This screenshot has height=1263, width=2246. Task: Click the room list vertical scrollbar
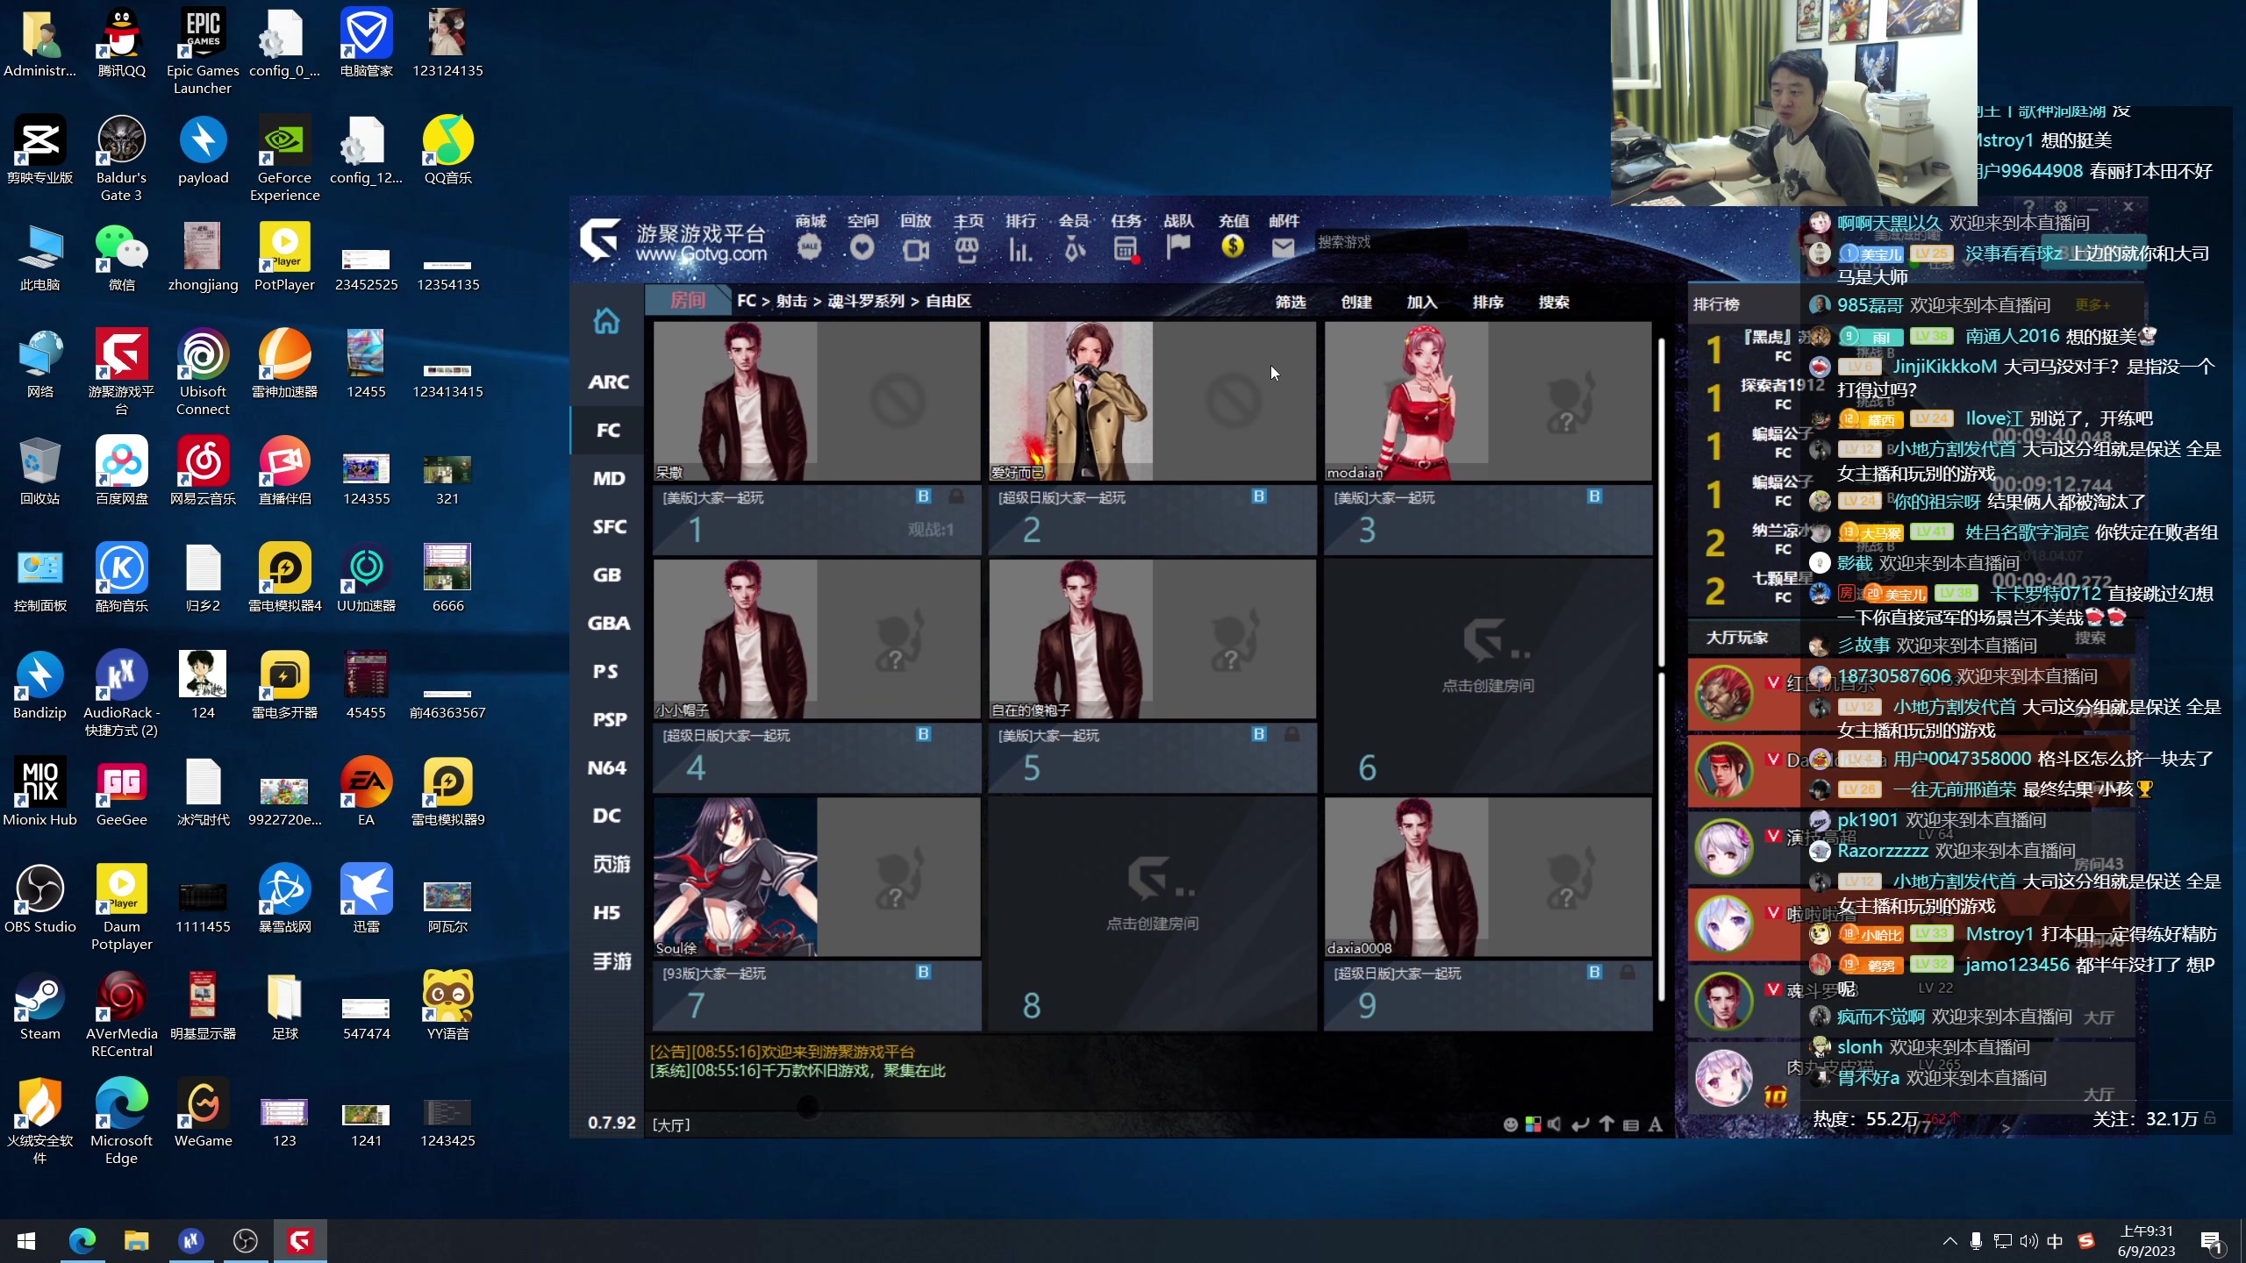coord(1662,671)
